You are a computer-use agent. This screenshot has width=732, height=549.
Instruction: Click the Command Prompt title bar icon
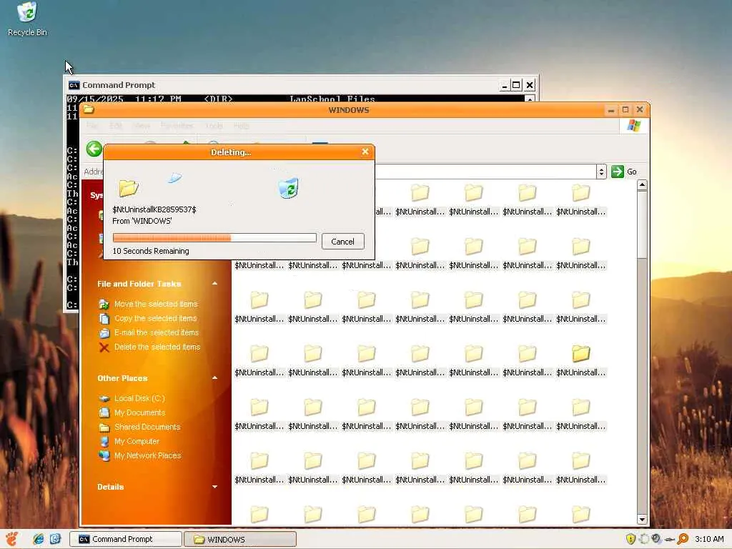[74, 85]
